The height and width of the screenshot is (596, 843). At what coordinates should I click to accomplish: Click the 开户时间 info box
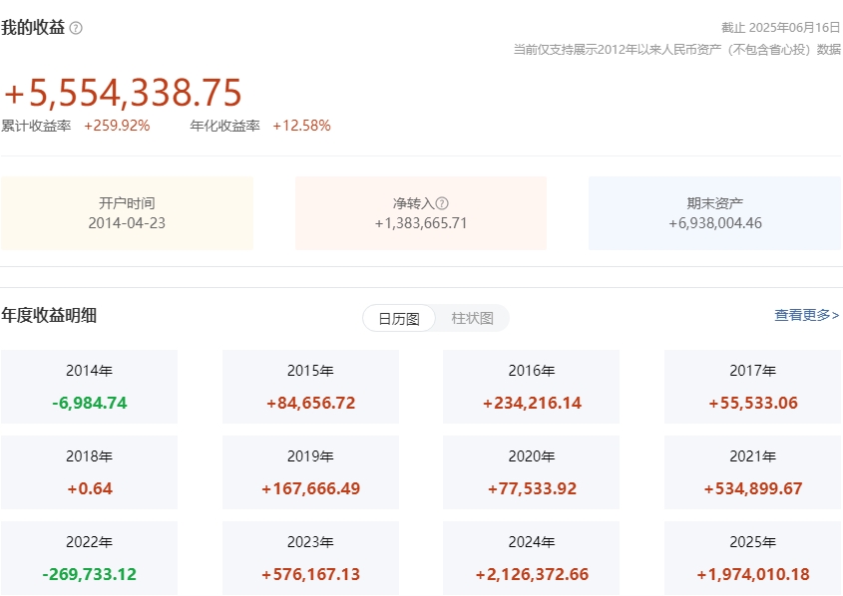pos(127,213)
